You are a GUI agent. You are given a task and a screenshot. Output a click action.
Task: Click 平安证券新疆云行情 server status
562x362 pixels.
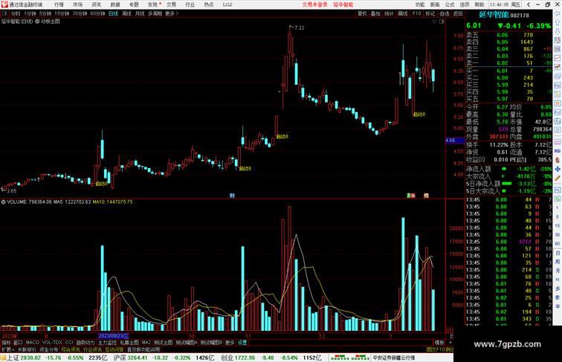[x=394, y=358]
